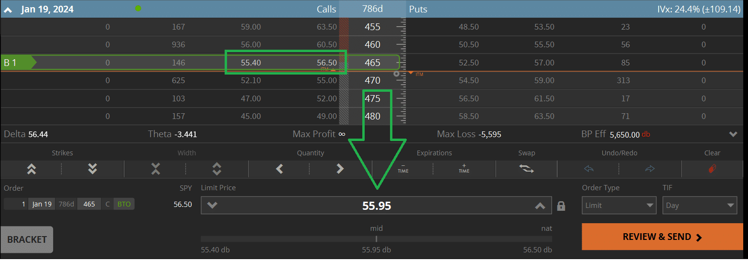Clear the order with red icon

712,169
